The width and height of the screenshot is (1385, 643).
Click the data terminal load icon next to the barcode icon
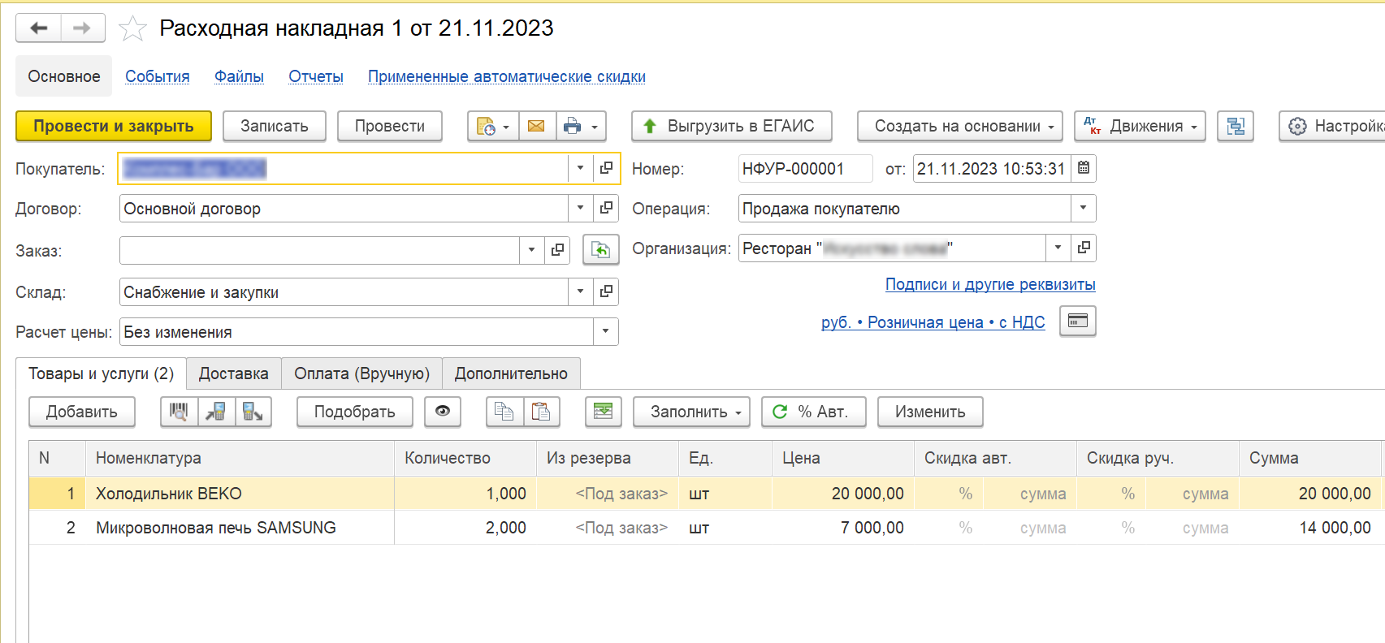pyautogui.click(x=216, y=412)
